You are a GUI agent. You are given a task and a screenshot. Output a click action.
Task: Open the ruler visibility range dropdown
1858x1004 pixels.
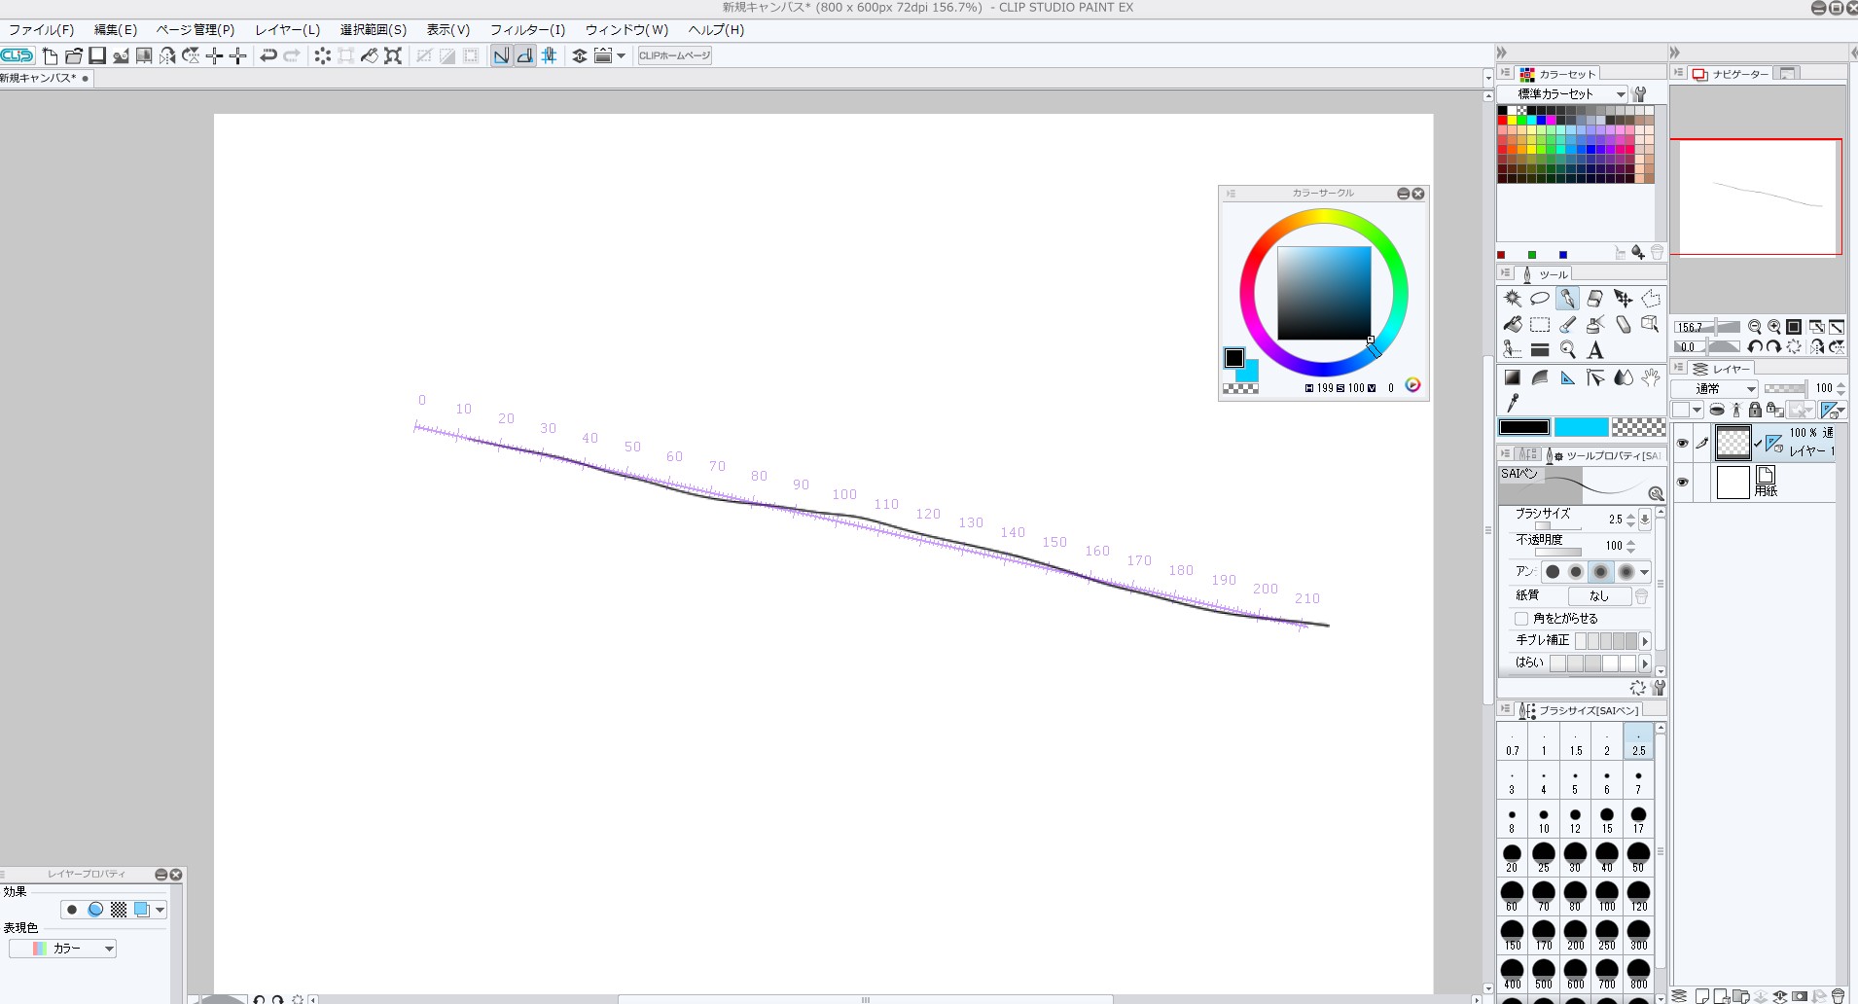pos(1832,410)
